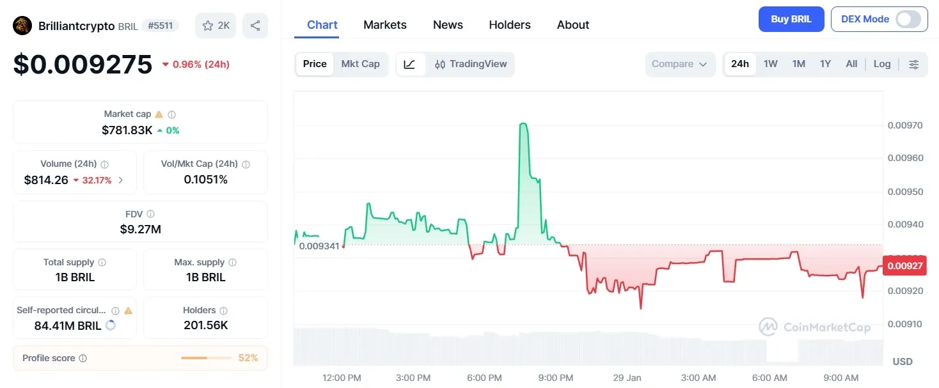Enable DEX Mode toggle
The image size is (939, 388).
[x=908, y=19]
